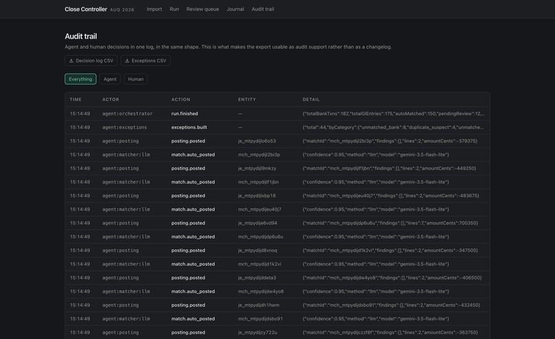Click the detail with amountCents -432450

[x=392, y=305]
